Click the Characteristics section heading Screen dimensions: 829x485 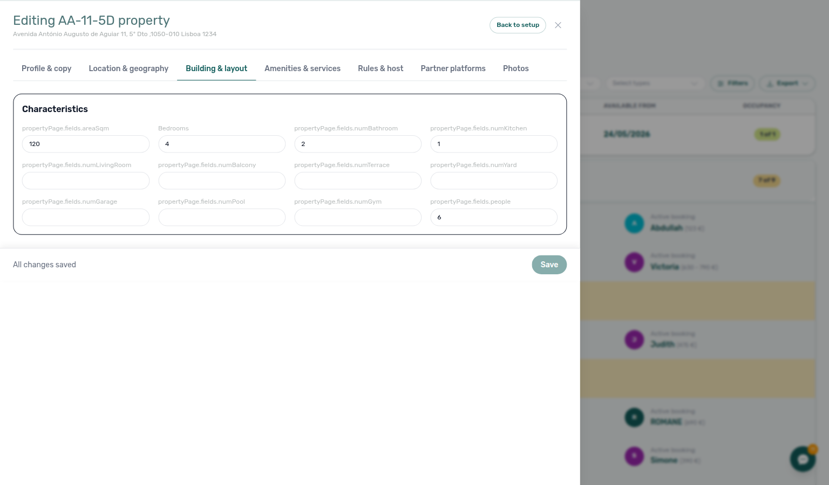point(55,109)
